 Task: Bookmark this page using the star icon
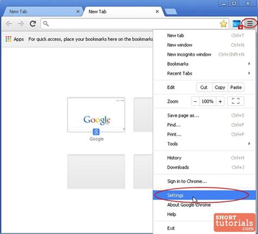[223, 24]
